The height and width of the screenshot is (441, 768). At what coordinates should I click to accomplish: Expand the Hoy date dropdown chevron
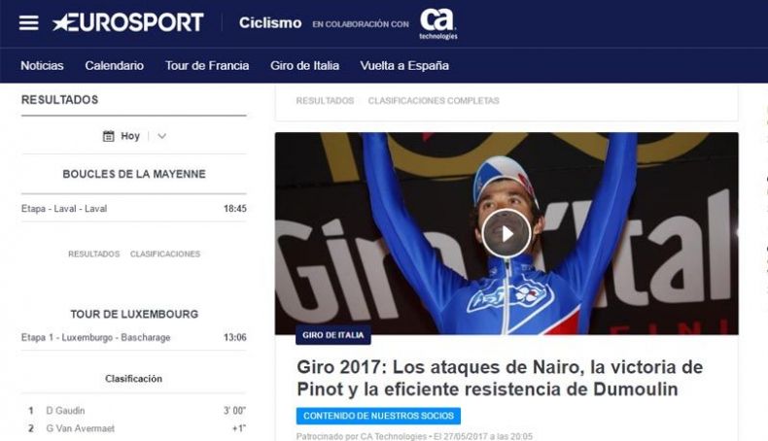pyautogui.click(x=162, y=136)
